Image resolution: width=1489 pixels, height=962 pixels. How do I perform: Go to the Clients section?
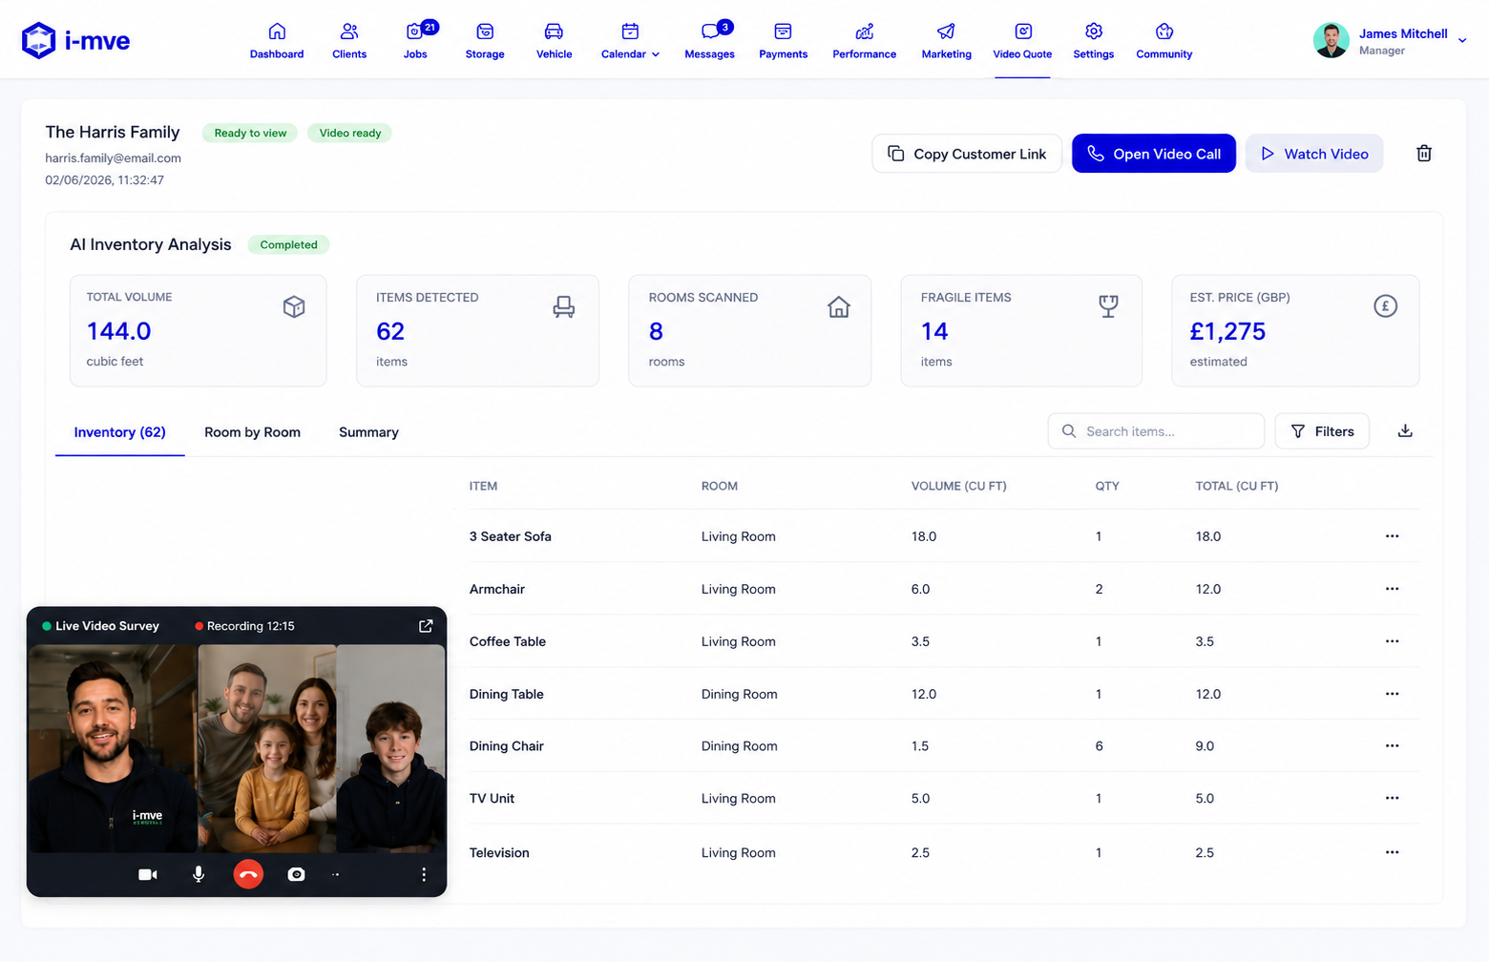349,41
